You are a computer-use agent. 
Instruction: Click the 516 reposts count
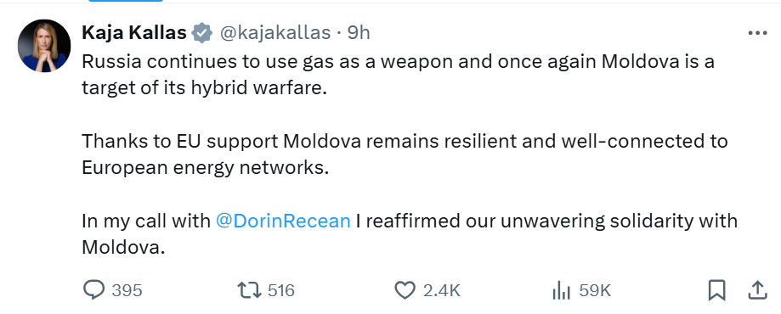pyautogui.click(x=281, y=290)
